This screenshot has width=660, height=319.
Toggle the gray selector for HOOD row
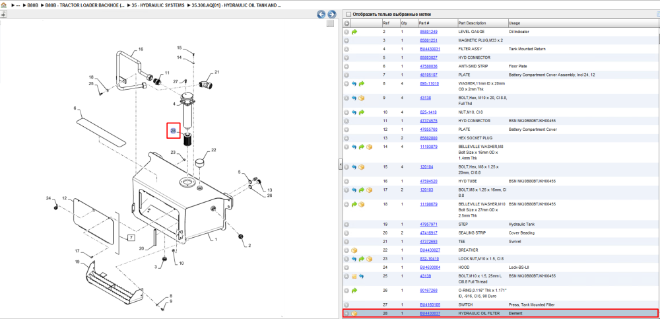pos(346,267)
